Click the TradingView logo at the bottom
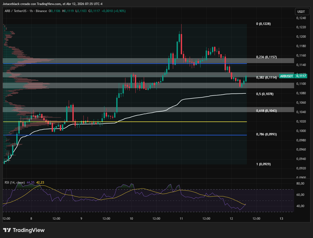The image size is (313, 238). (24, 230)
